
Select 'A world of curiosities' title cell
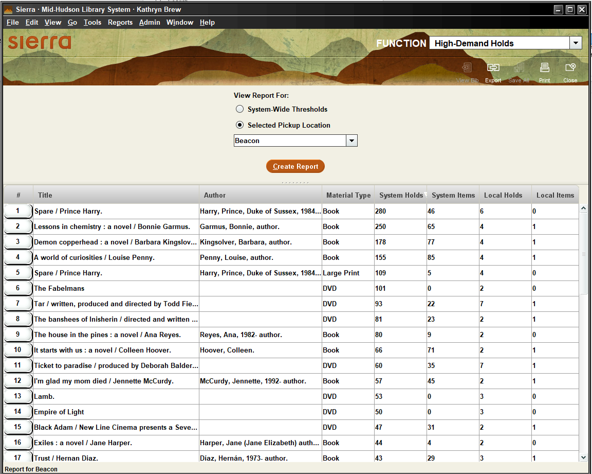click(x=116, y=257)
